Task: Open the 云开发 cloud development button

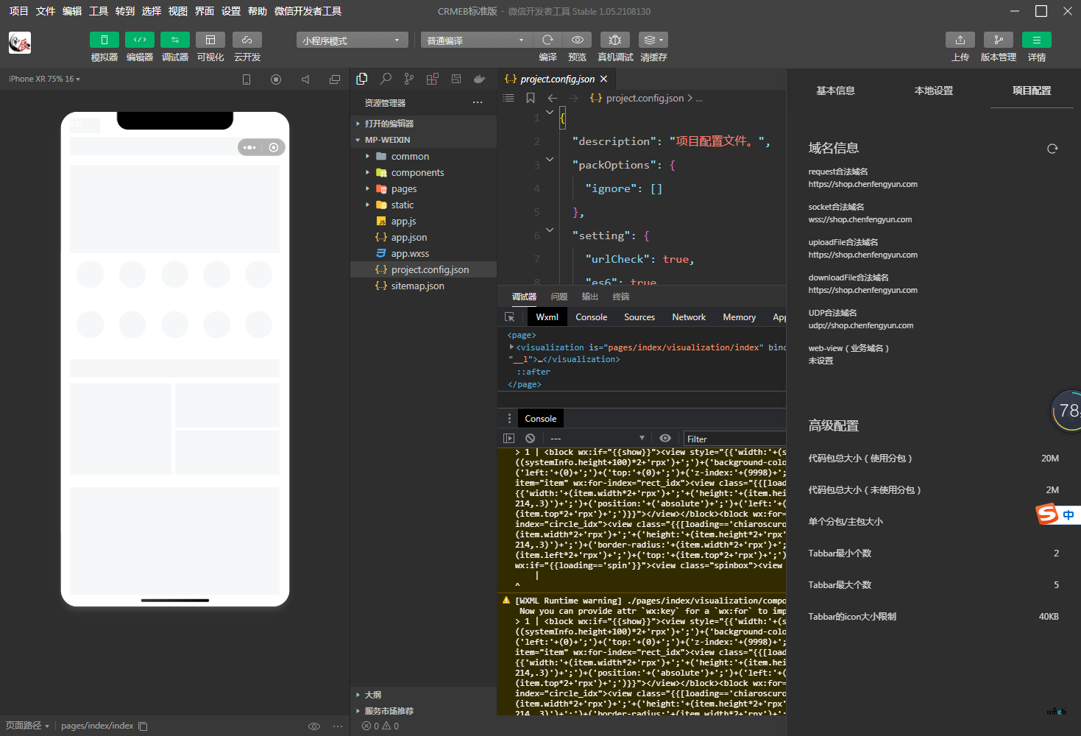Action: tap(247, 40)
